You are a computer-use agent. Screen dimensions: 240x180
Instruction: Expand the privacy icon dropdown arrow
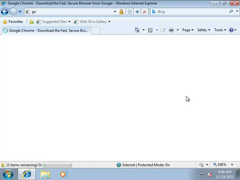pyautogui.click(x=207, y=165)
